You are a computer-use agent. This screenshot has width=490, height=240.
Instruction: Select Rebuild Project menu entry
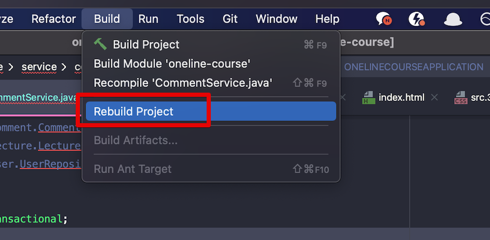pyautogui.click(x=211, y=112)
